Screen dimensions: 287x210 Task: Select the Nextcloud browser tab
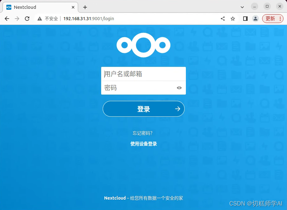pos(40,7)
